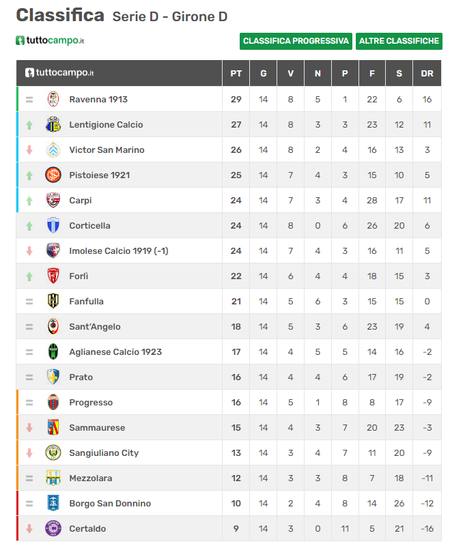Click the DR column header
This screenshot has height=546, width=450.
tap(427, 74)
